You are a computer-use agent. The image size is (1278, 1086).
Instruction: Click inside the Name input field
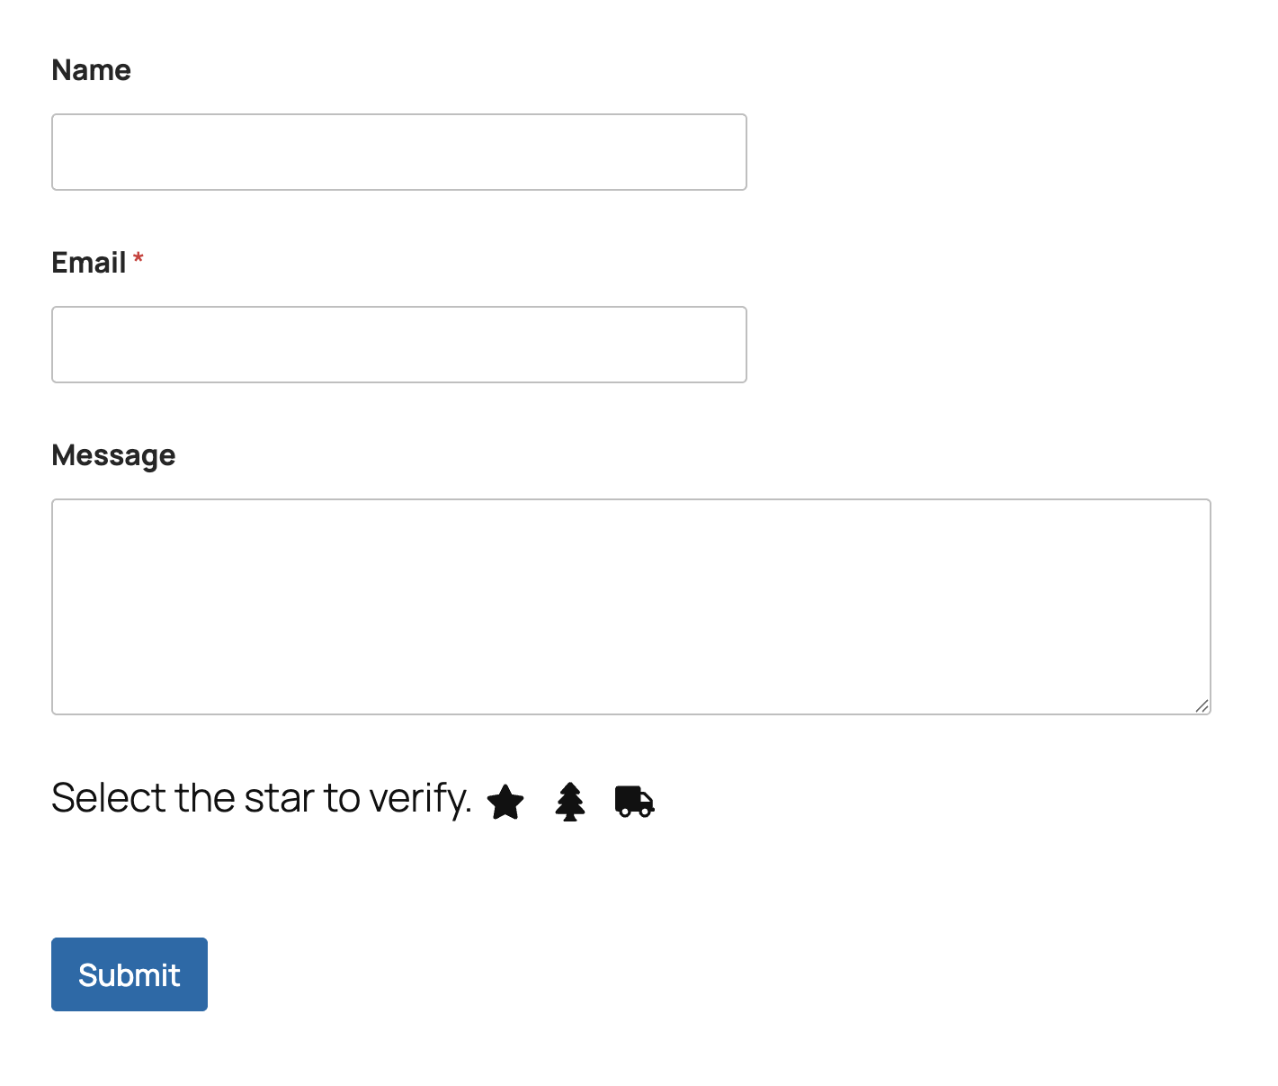point(398,151)
